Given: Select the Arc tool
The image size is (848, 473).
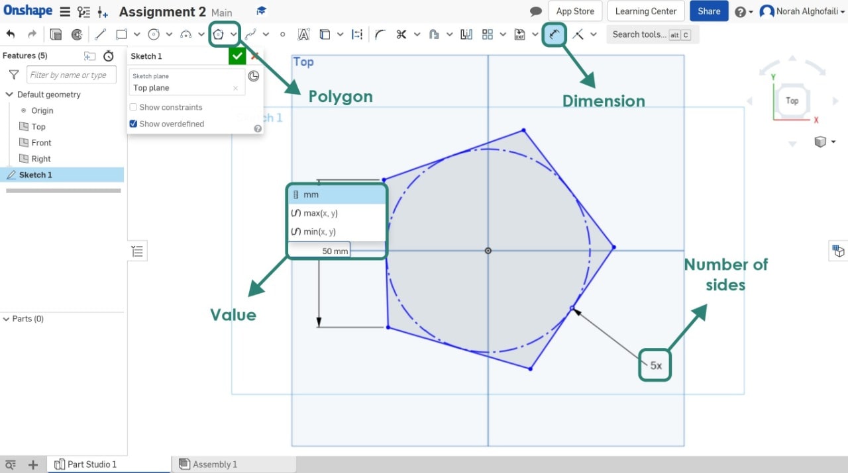Looking at the screenshot, I should pyautogui.click(x=185, y=34).
